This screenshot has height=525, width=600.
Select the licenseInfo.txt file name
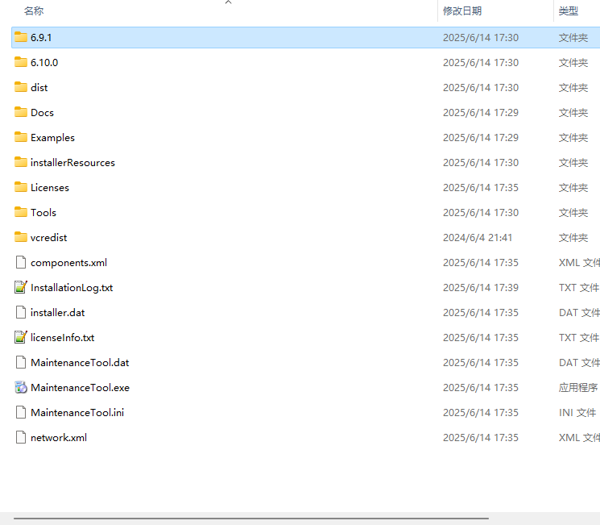[62, 337]
